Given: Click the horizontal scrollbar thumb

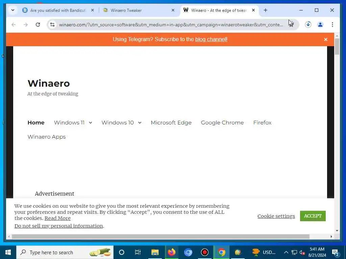Looking at the screenshot, I should coord(160,236).
